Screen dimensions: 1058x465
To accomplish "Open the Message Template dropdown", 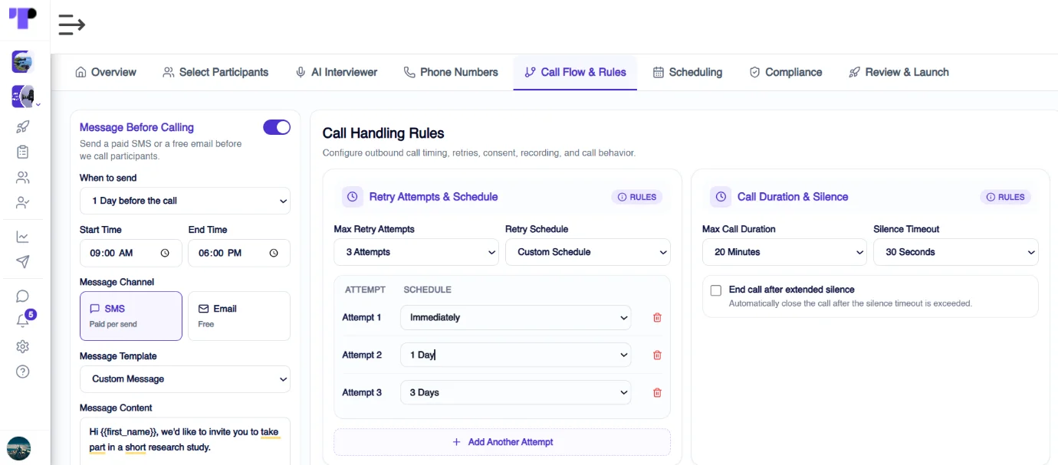I will point(185,379).
